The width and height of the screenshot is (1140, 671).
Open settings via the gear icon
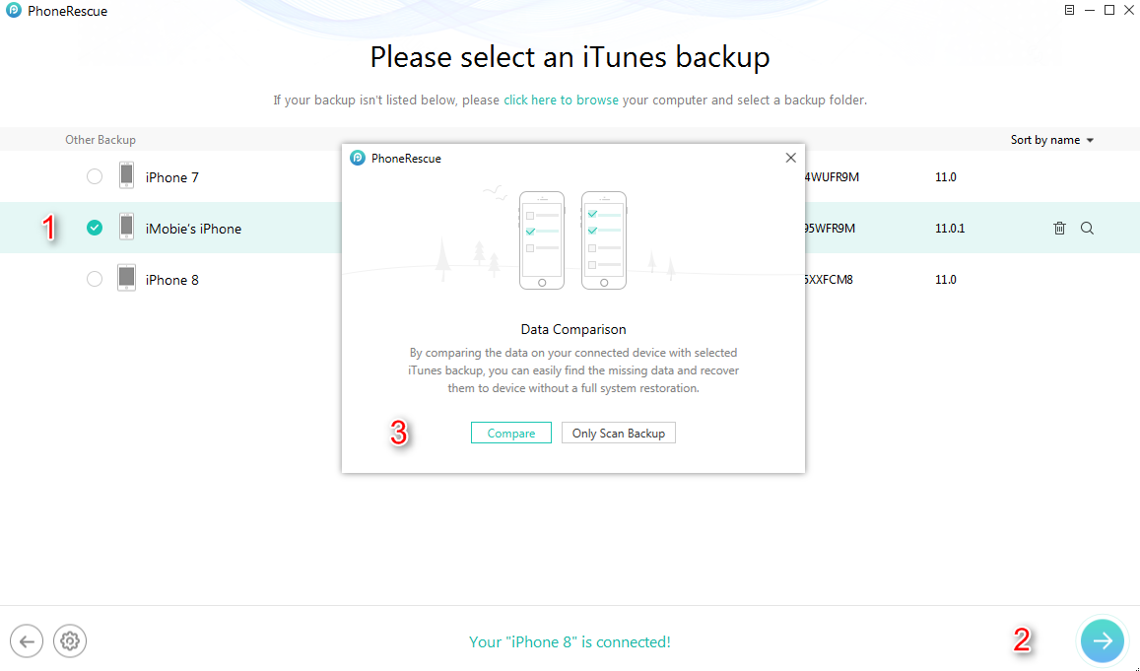point(70,641)
